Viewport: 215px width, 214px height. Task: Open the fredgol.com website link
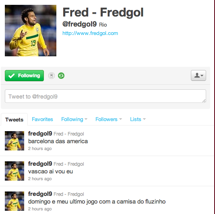coord(90,33)
